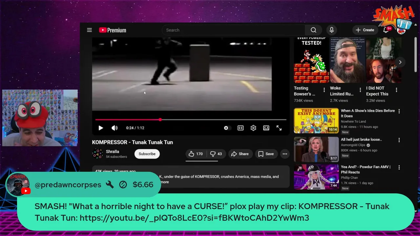Start voice search with microphone icon

pos(332,30)
